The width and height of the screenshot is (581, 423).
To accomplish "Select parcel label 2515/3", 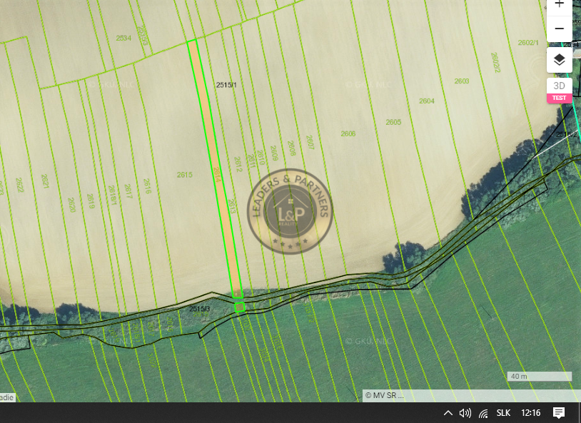I will [x=200, y=309].
